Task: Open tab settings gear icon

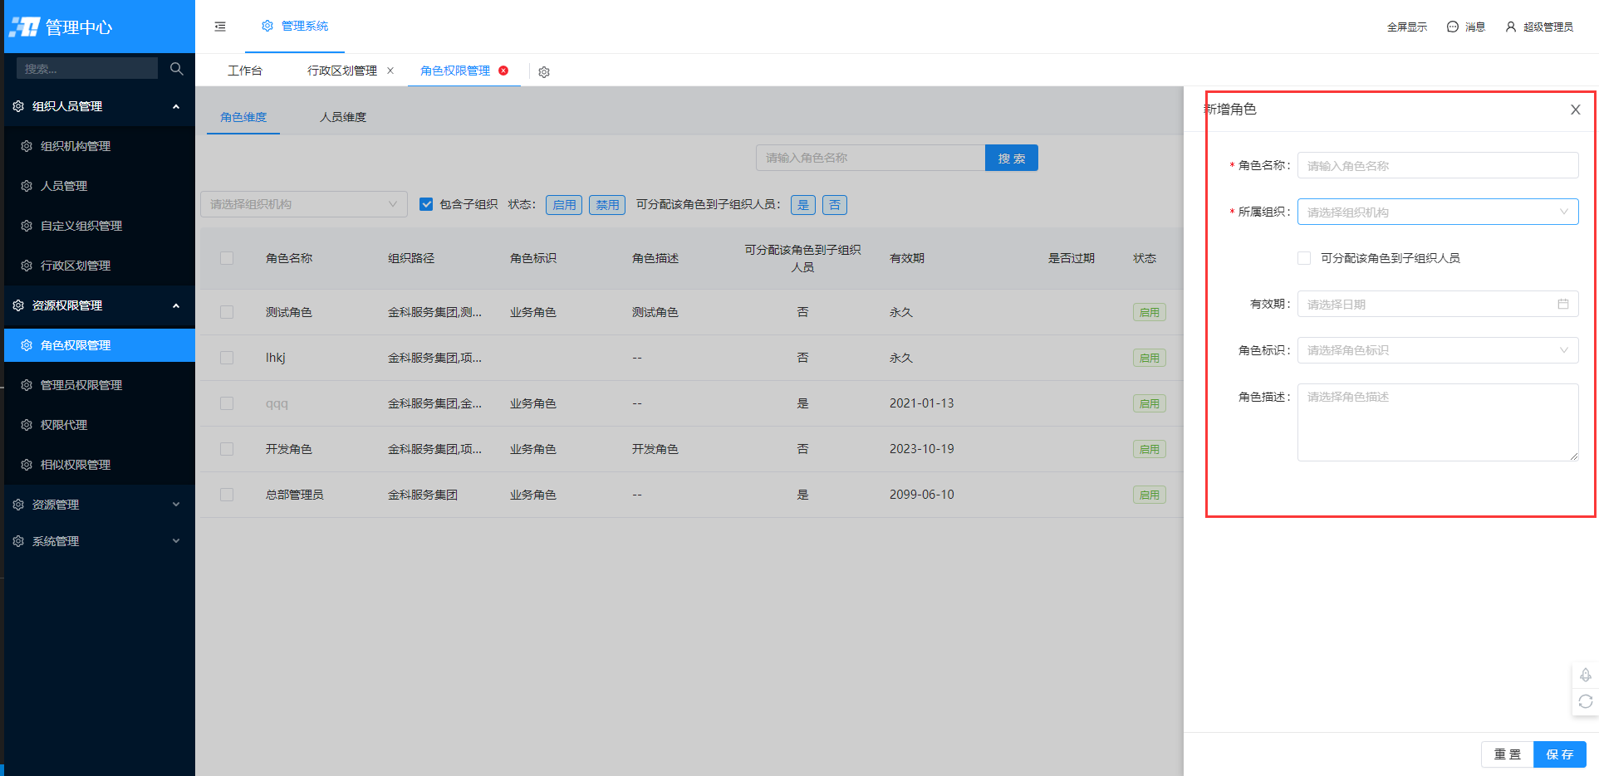Action: 544,72
